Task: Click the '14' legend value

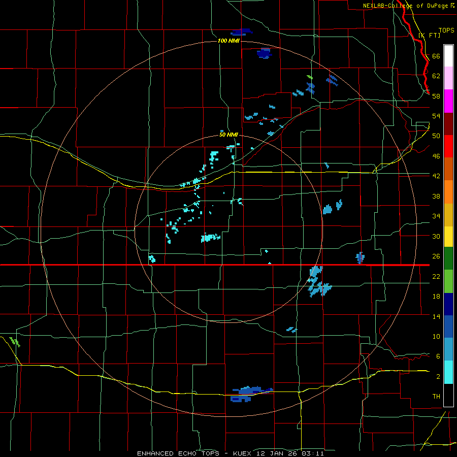Action: click(x=436, y=316)
